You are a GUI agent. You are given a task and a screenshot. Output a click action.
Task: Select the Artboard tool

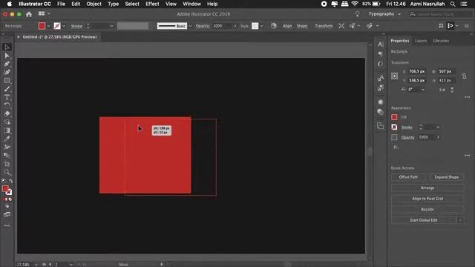pyautogui.click(x=7, y=164)
